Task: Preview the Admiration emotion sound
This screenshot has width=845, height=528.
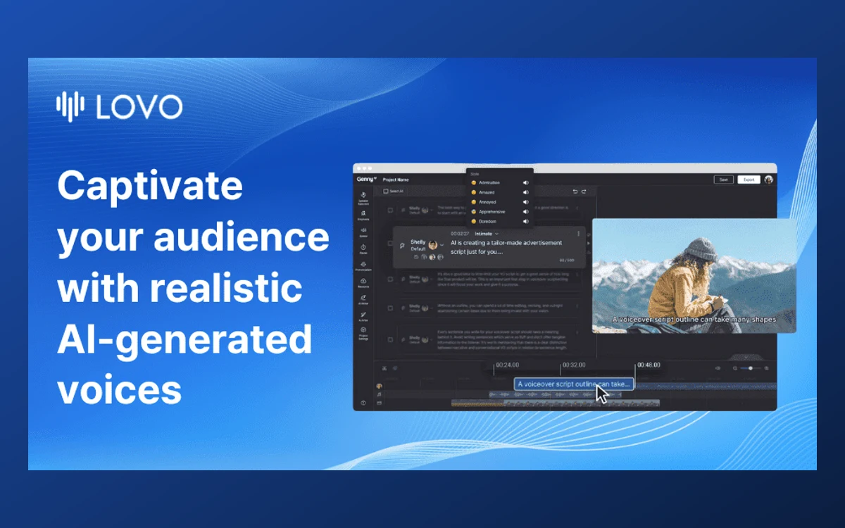Action: pyautogui.click(x=525, y=182)
